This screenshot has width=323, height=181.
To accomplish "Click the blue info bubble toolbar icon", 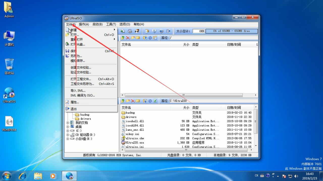I will point(154,31).
